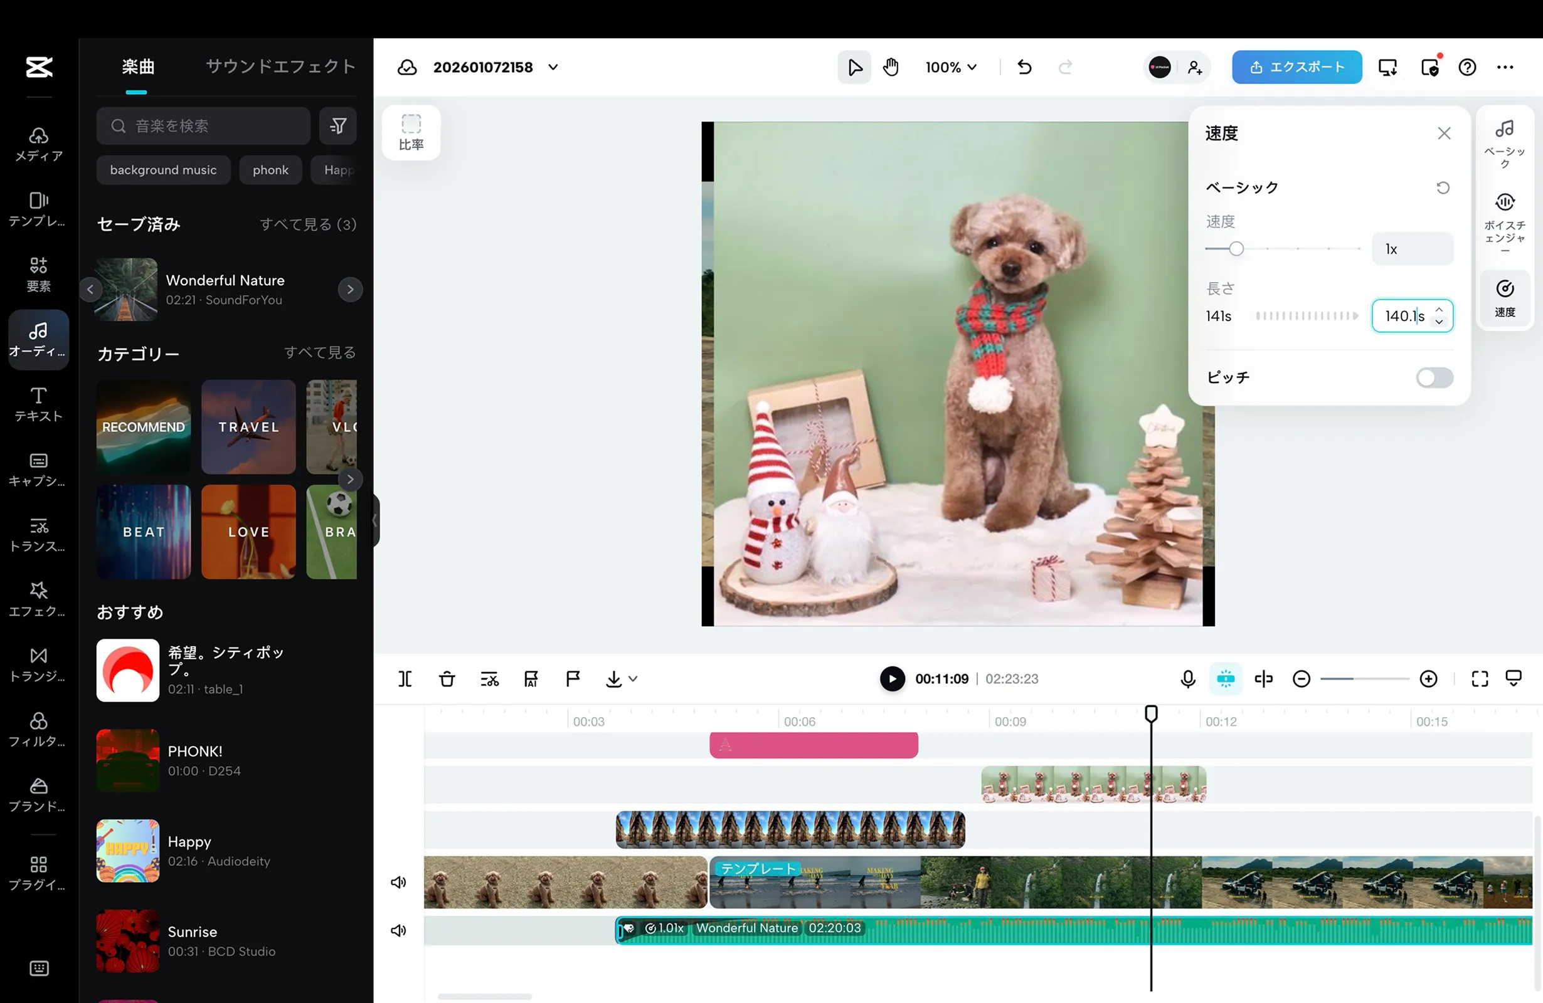
Task: Select the pointer selection tool
Action: 854,66
